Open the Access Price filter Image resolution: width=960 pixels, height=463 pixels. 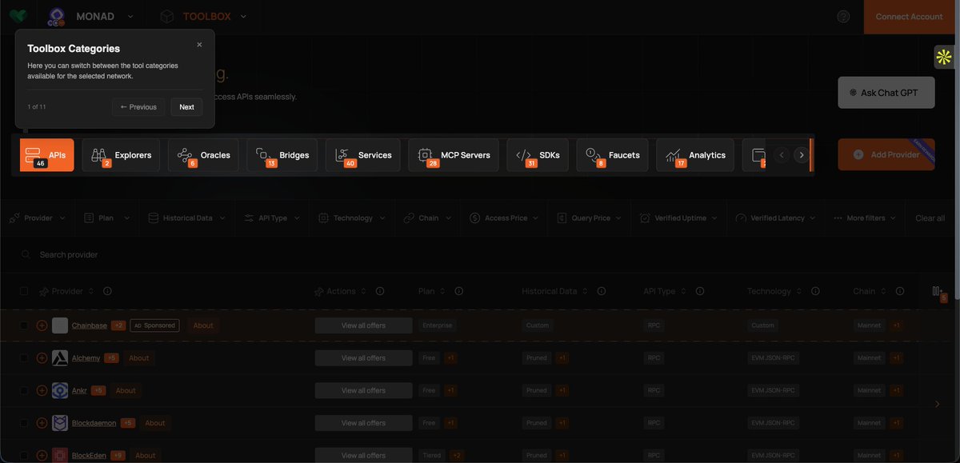click(x=505, y=218)
